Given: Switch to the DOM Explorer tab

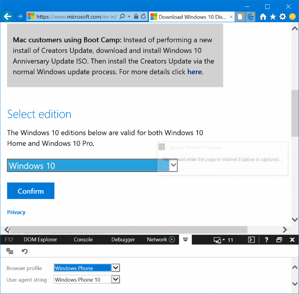Looking at the screenshot, I should [x=40, y=239].
